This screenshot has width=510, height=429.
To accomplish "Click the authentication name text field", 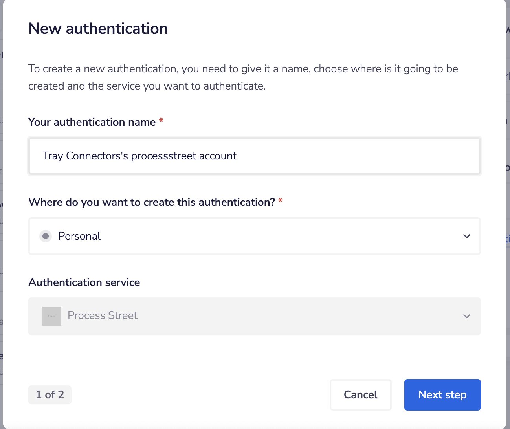I will click(x=254, y=156).
